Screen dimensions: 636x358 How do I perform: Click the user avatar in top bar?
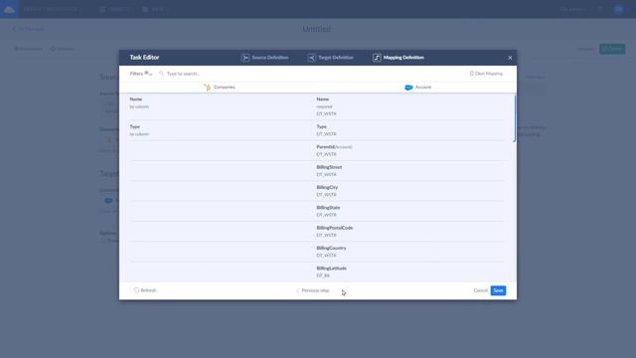point(618,9)
